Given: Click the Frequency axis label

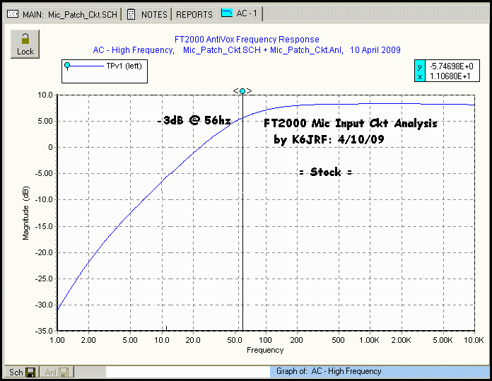Looking at the screenshot, I should tap(265, 350).
